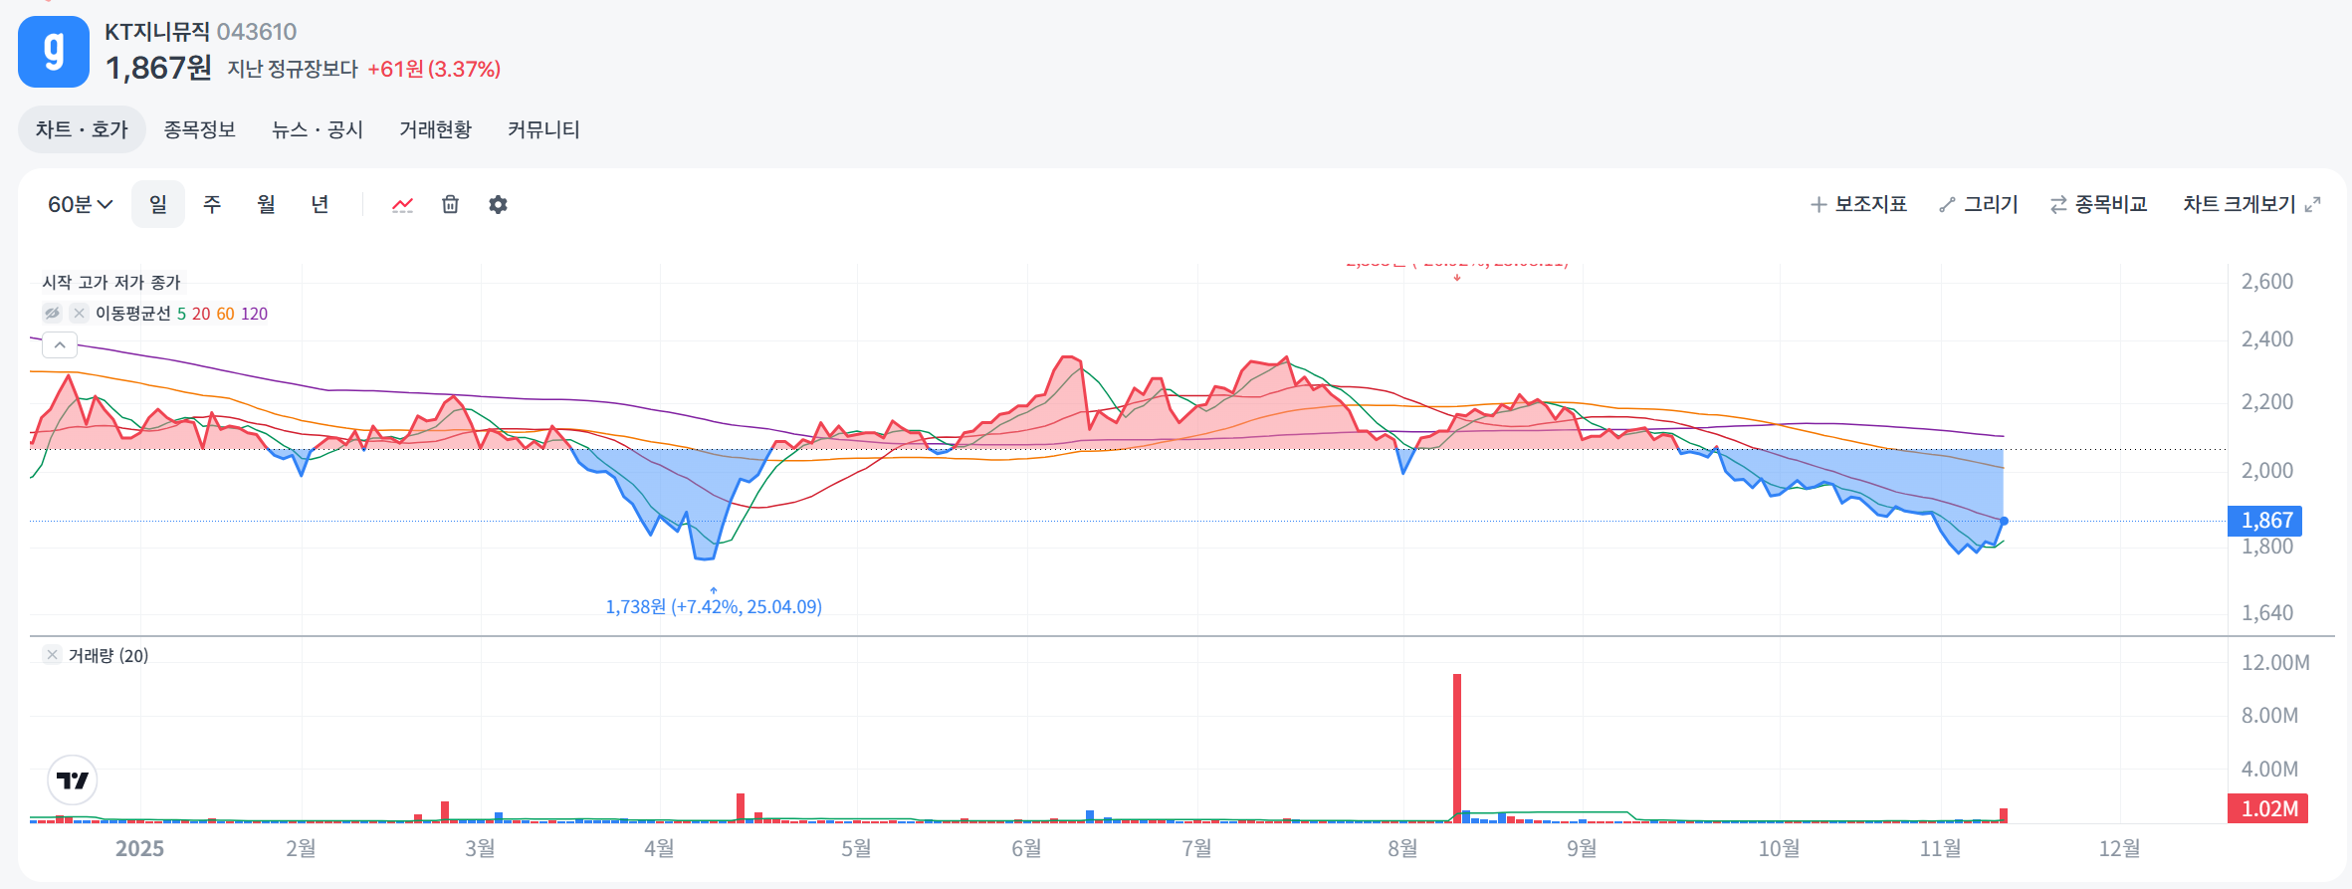Click the 2025 time axis label

tap(139, 848)
